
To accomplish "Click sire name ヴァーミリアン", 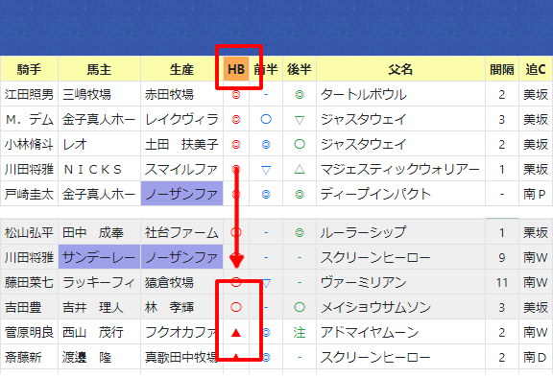I will coord(363,282).
